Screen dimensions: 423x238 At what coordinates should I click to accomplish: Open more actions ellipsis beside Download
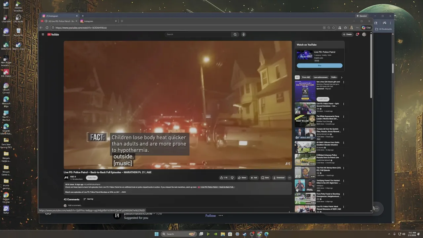tap(289, 178)
